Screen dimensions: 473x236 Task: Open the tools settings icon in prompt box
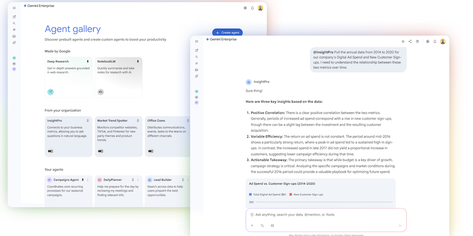pyautogui.click(x=262, y=226)
